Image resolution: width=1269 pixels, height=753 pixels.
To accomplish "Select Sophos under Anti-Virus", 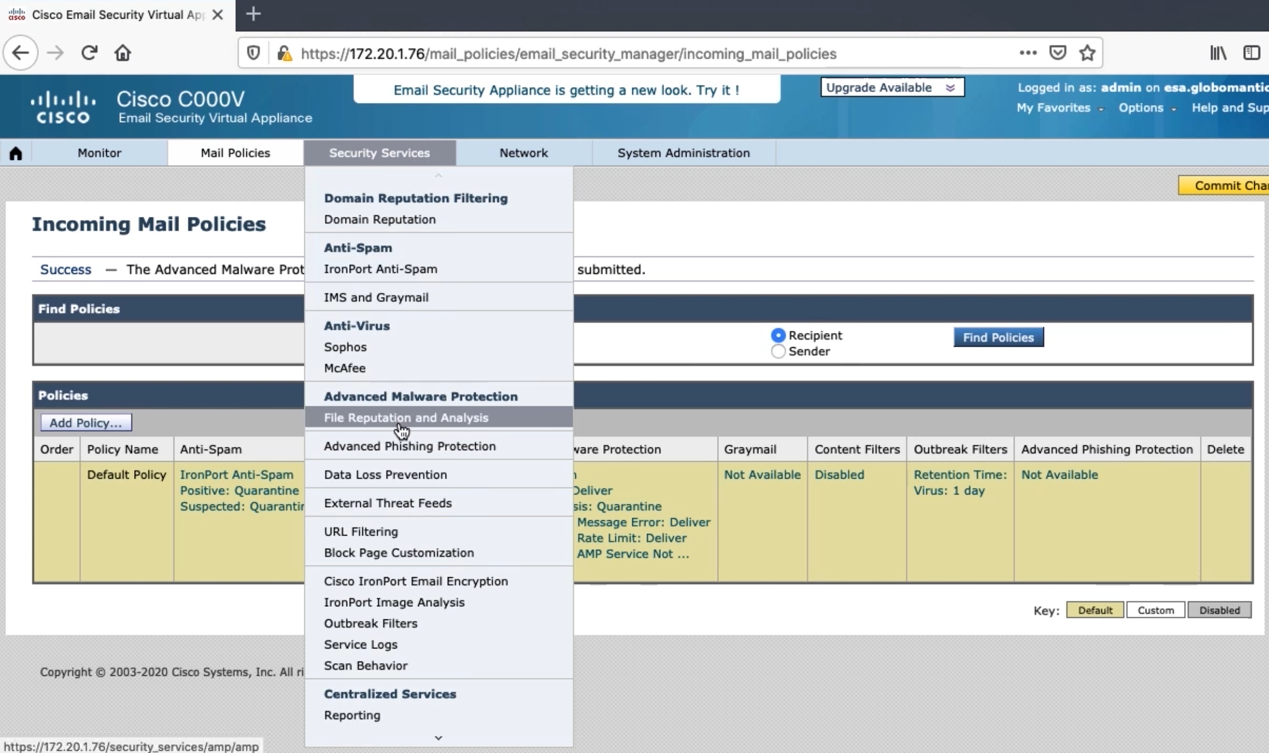I will click(345, 347).
